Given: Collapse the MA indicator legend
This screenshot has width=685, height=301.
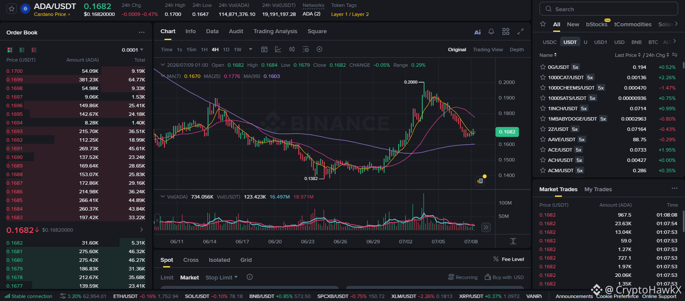Looking at the screenshot, I should [x=162, y=76].
